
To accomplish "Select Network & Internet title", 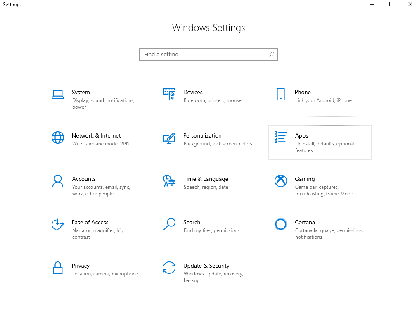I will [x=96, y=136].
